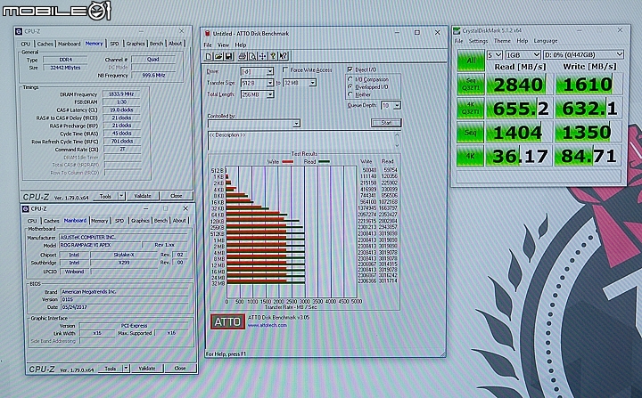Click the green All button in CrystalDiskMark
Image resolution: width=642 pixels, height=398 pixels.
coord(471,61)
